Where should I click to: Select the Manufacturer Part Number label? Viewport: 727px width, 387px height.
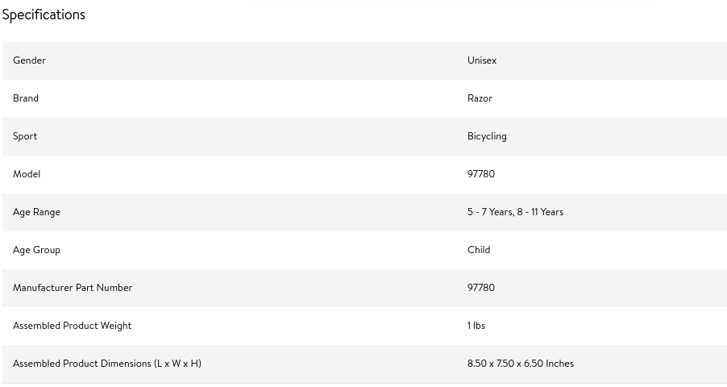click(x=73, y=288)
